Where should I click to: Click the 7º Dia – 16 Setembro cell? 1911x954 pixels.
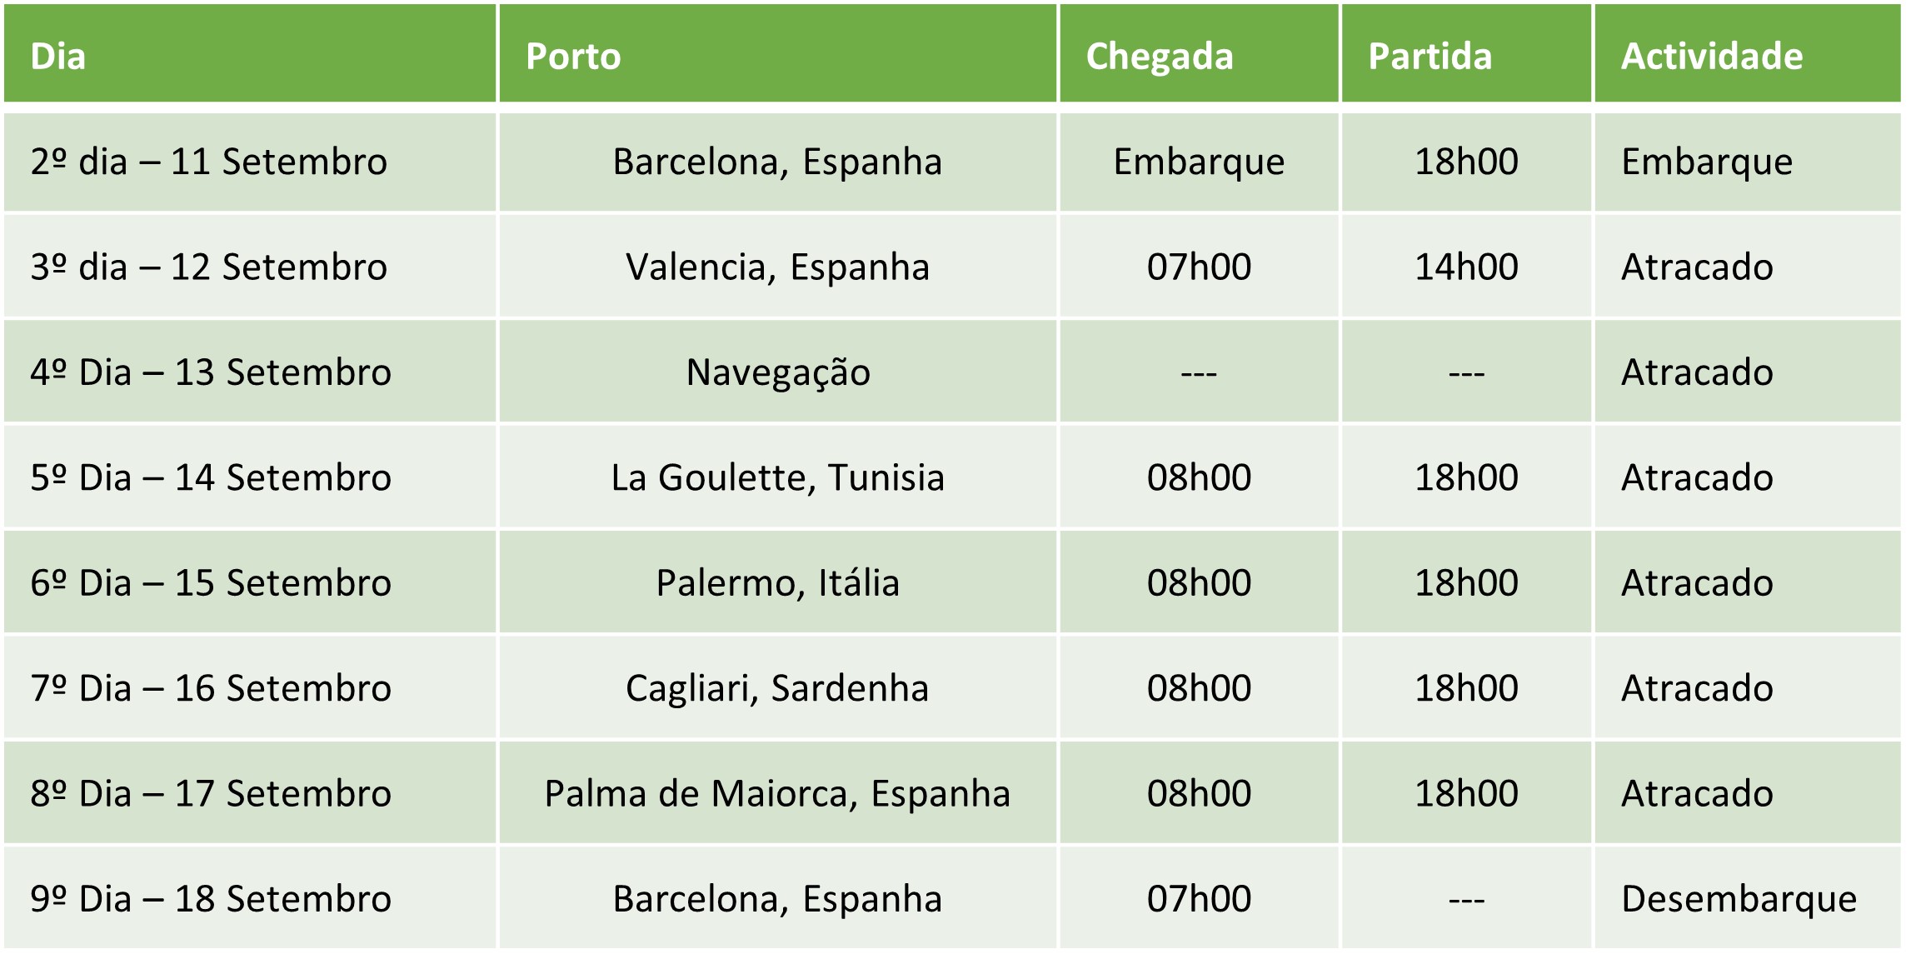(211, 689)
